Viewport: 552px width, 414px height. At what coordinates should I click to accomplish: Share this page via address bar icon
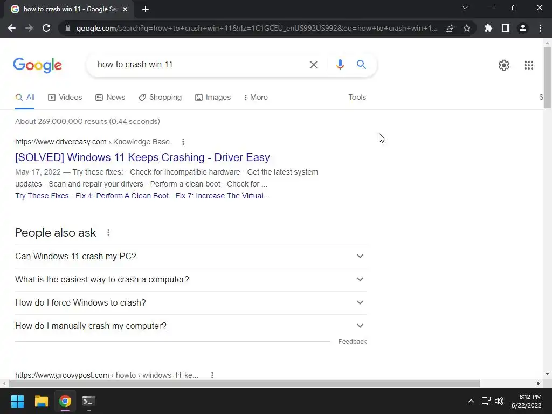450,28
